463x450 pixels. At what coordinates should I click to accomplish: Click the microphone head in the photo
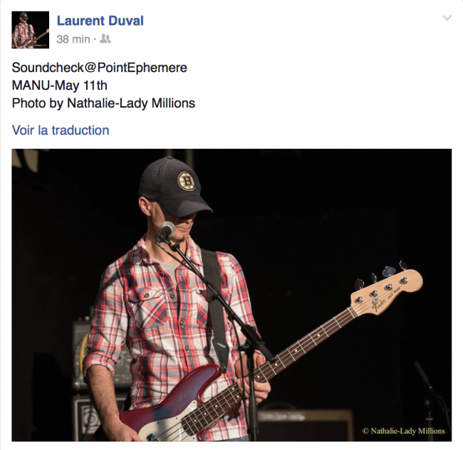(166, 231)
